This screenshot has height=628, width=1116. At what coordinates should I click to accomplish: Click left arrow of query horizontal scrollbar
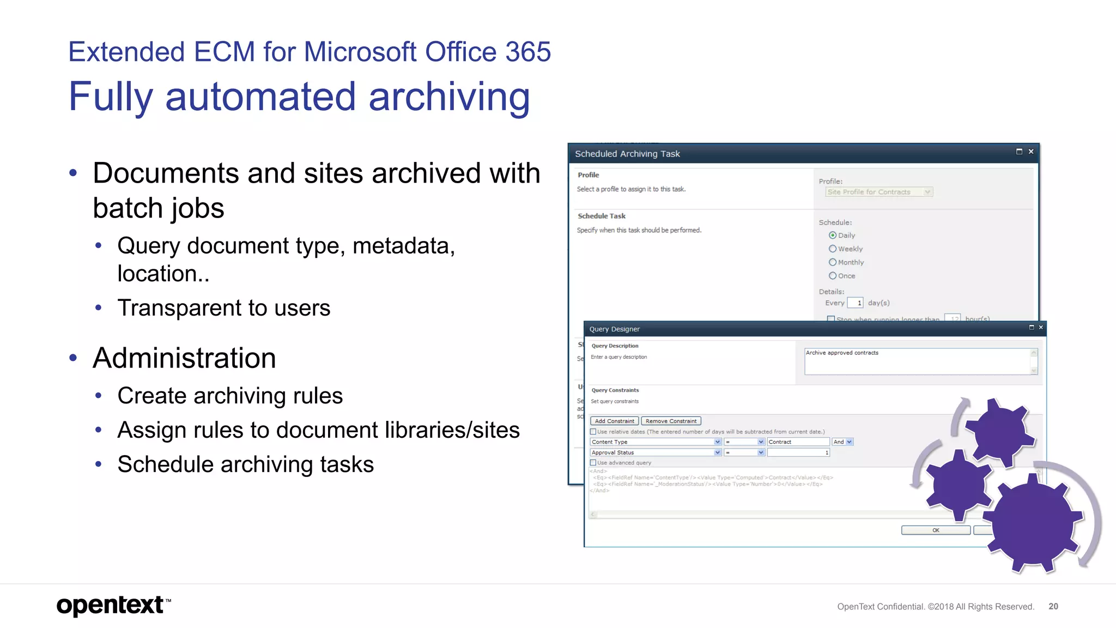pos(593,514)
